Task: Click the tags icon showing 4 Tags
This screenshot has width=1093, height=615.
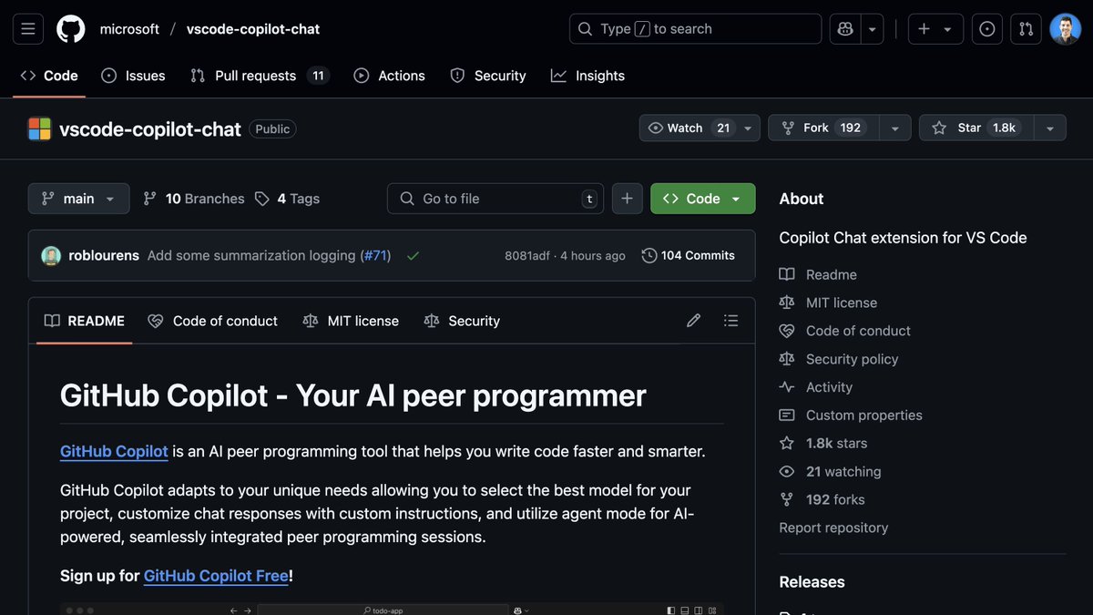Action: pyautogui.click(x=262, y=198)
